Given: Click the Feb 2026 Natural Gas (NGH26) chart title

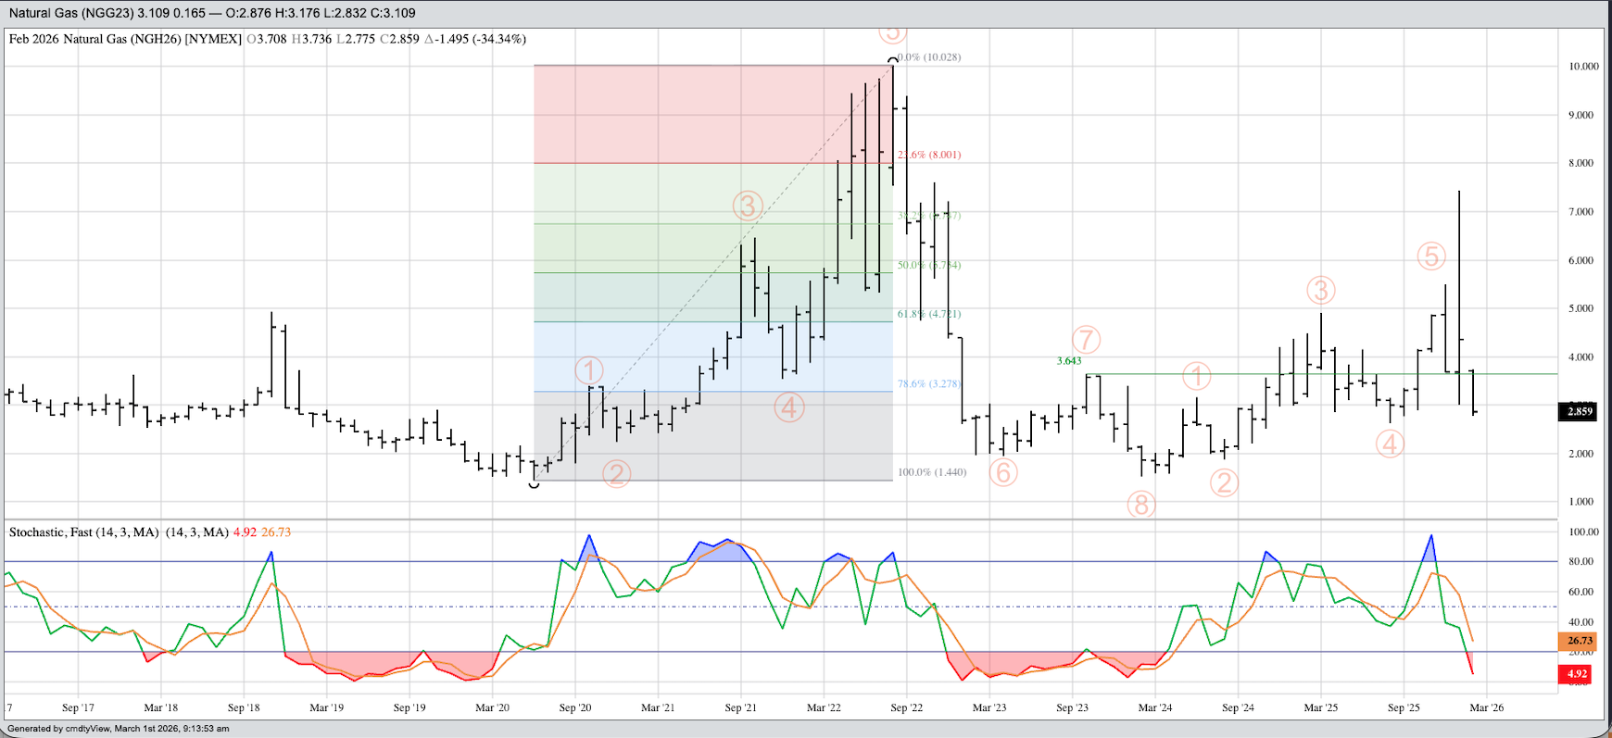Looking at the screenshot, I should (x=125, y=39).
